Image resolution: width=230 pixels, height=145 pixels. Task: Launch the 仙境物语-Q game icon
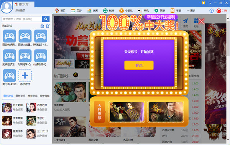[41, 56]
